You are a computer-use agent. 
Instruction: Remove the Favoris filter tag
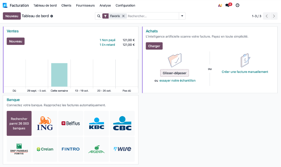[x=123, y=16]
